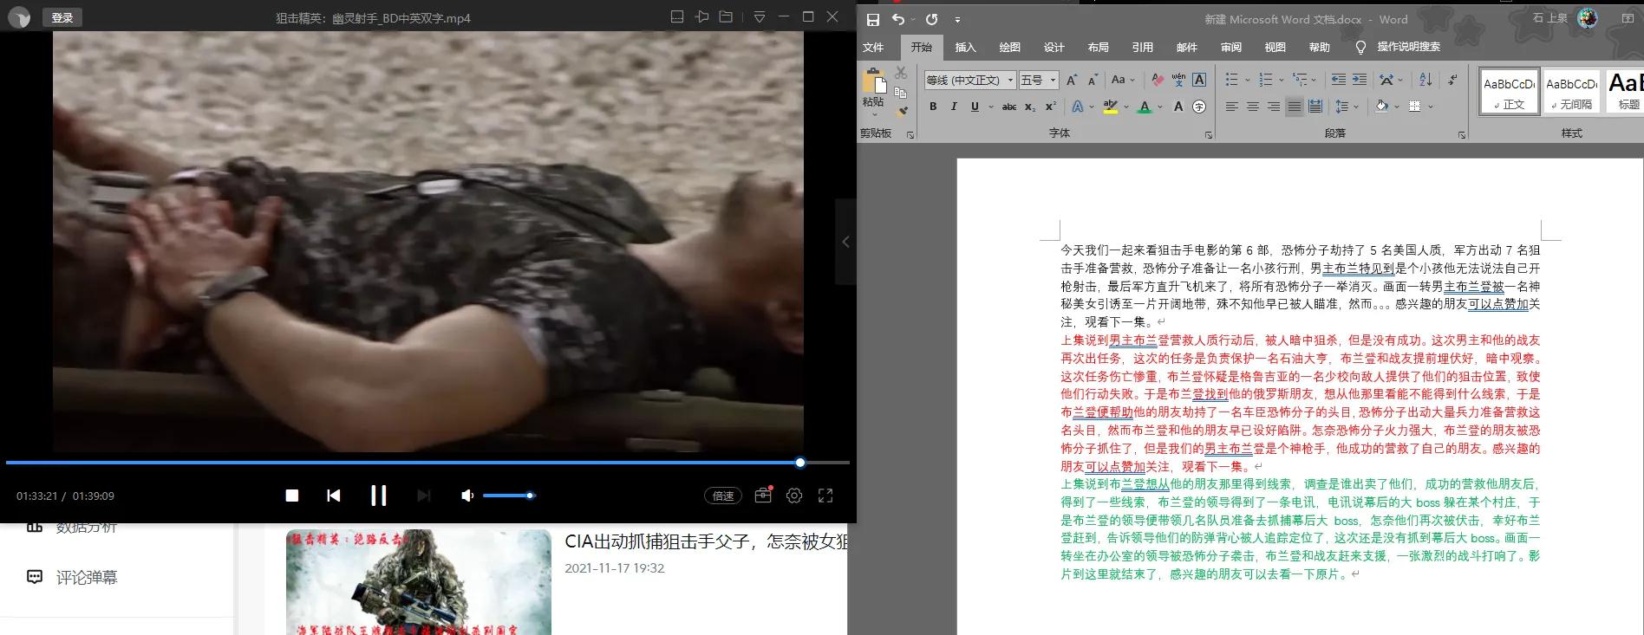The image size is (1644, 635).
Task: Sort paragraph text A to Z
Action: (1425, 80)
